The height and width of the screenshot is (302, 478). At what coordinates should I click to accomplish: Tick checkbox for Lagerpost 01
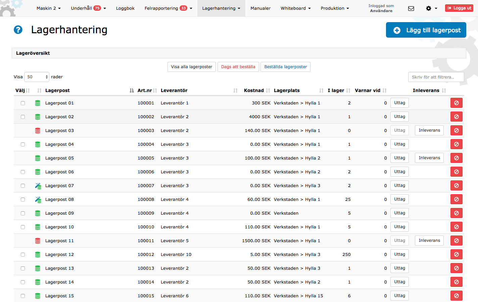point(23,103)
